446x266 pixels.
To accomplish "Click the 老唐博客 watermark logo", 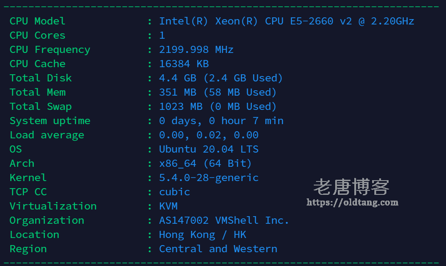I will point(351,187).
